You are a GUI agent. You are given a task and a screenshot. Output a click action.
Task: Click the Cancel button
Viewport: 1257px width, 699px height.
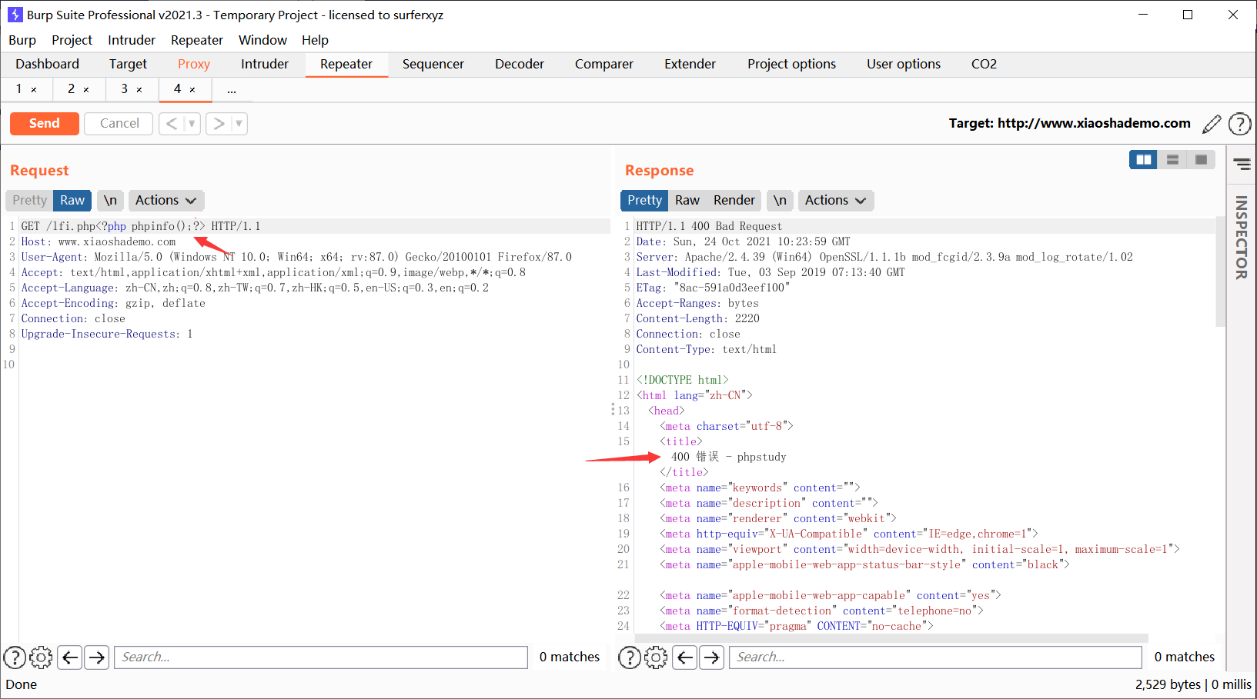point(119,124)
